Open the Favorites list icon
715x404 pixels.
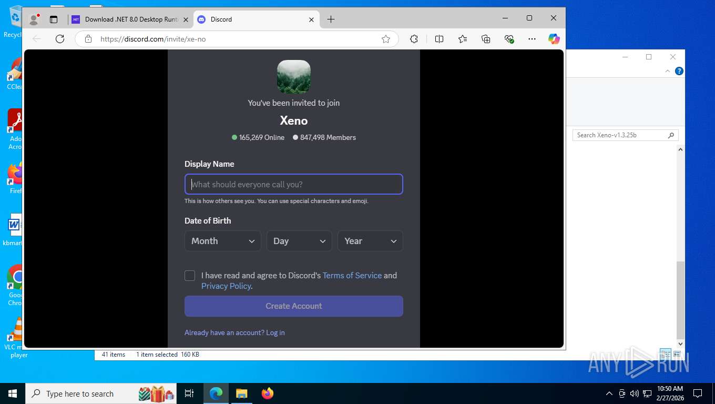point(463,39)
